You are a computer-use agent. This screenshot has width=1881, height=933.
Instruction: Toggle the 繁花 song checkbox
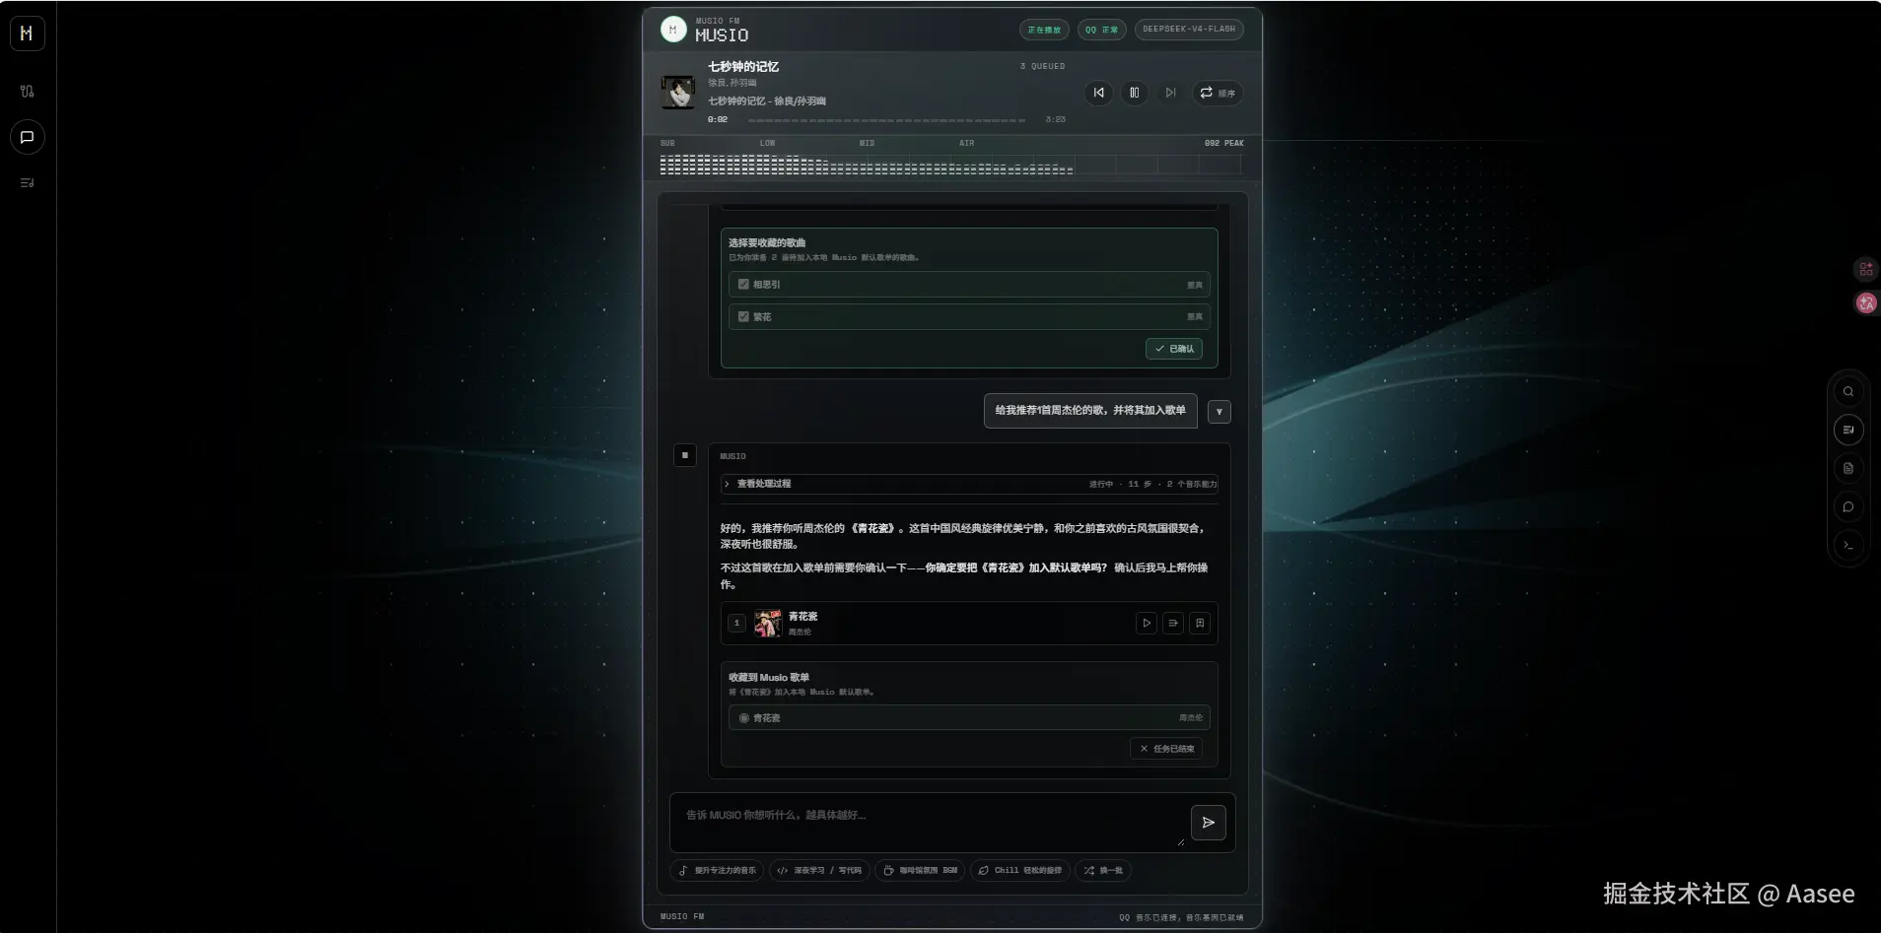tap(743, 317)
